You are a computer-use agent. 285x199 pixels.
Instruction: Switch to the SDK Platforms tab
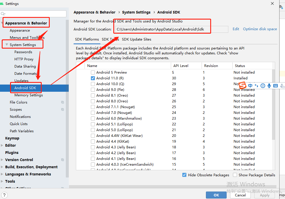tap(87, 39)
